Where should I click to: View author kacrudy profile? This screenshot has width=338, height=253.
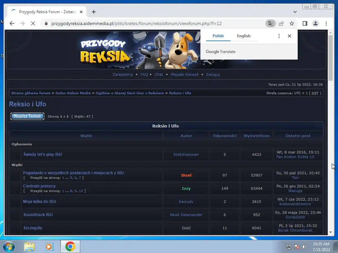click(186, 202)
